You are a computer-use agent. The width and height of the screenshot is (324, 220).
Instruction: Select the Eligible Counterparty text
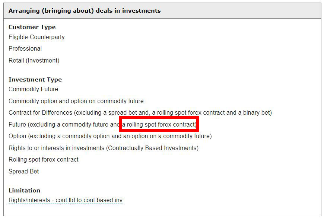point(36,37)
